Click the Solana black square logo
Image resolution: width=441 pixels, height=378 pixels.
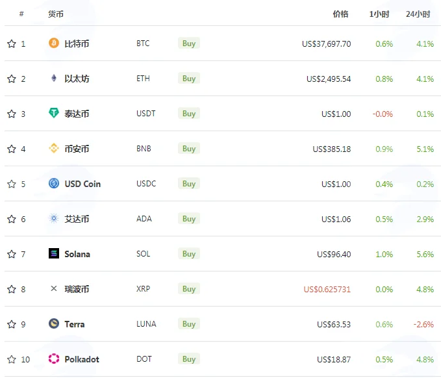54,253
